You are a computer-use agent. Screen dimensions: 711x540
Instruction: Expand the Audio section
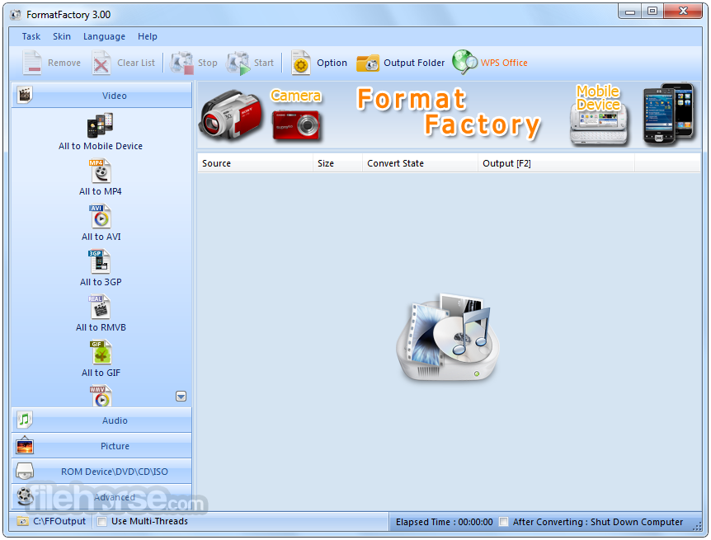101,420
